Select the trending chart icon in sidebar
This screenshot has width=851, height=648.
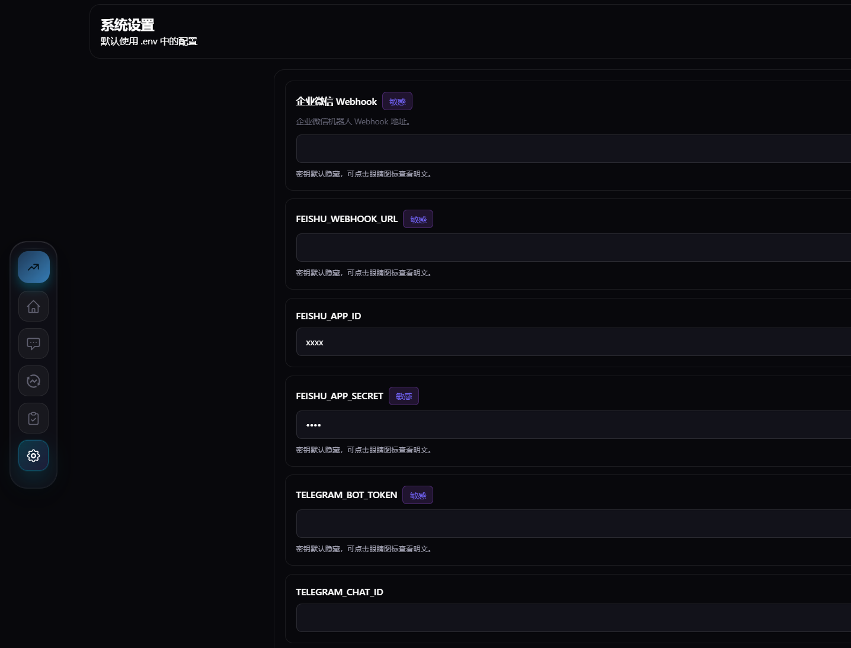[x=33, y=267]
